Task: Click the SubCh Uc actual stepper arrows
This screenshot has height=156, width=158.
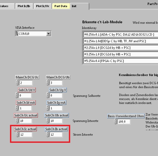Action: tap(17, 121)
